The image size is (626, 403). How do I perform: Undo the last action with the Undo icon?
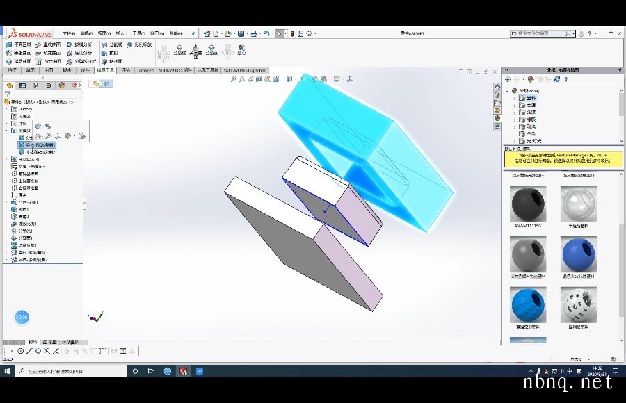point(266,34)
